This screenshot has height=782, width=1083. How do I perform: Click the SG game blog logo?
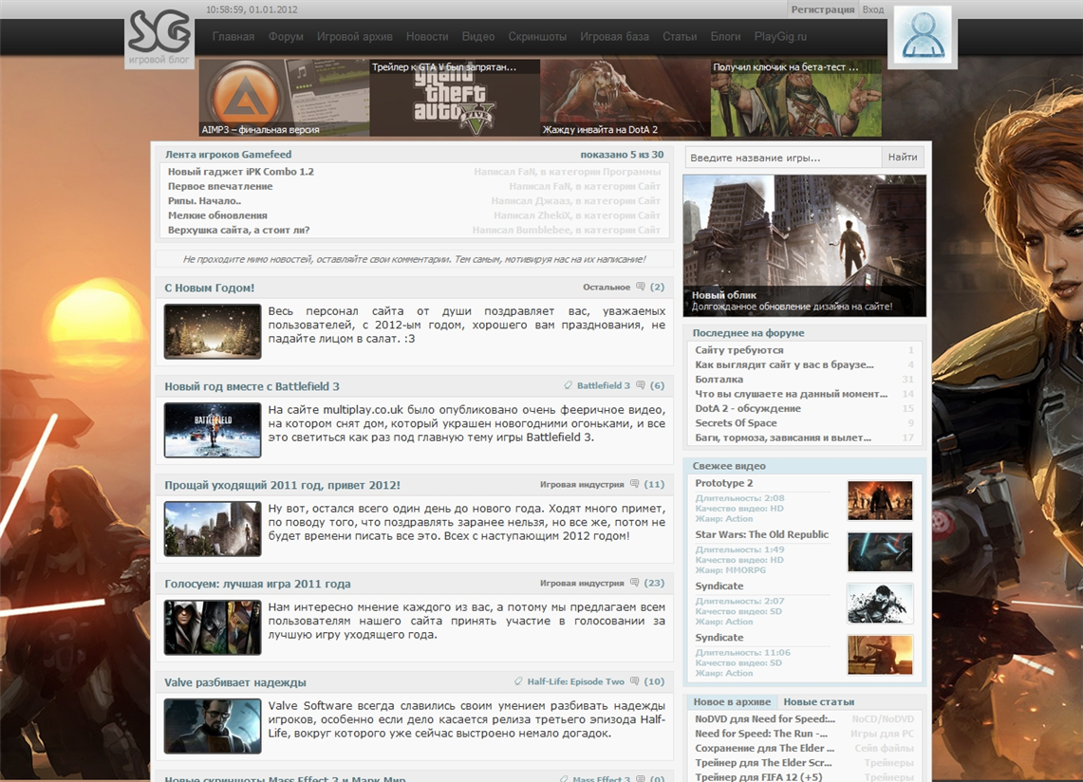[159, 37]
